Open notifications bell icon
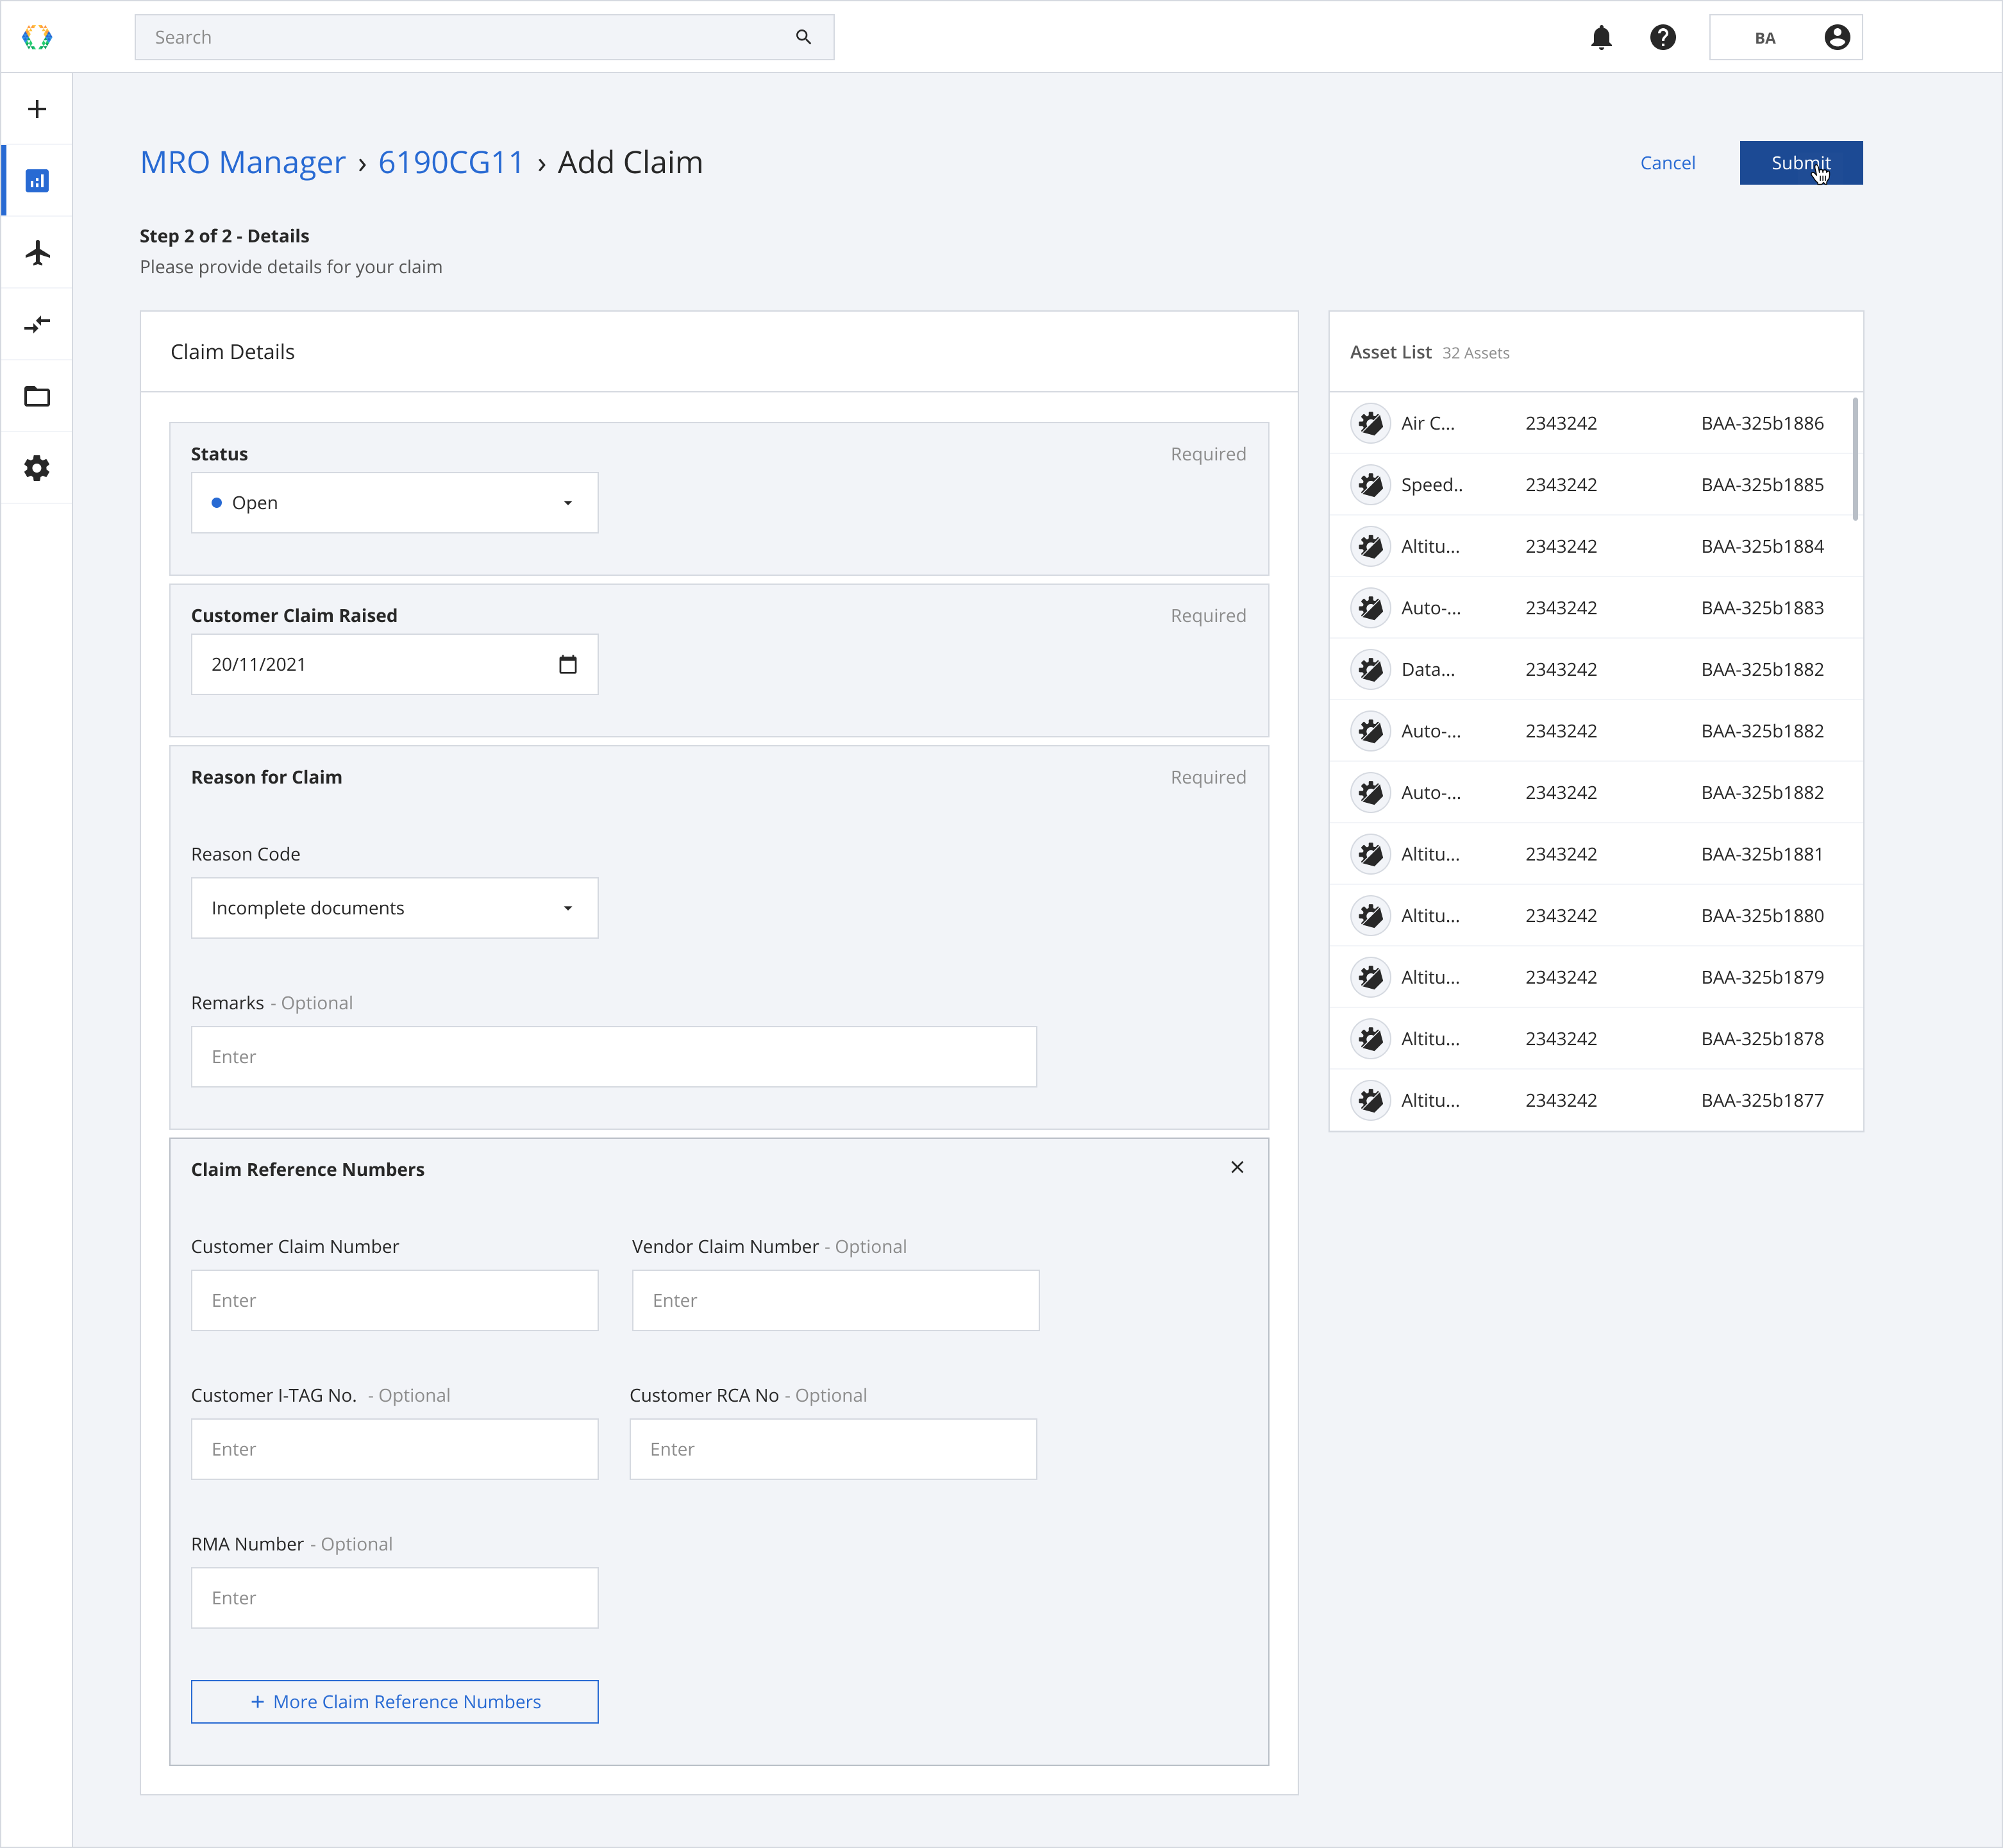 pos(1601,37)
